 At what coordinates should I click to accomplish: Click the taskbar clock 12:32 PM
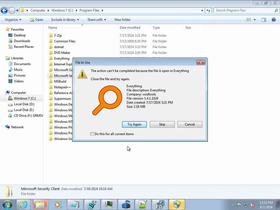pos(266,203)
